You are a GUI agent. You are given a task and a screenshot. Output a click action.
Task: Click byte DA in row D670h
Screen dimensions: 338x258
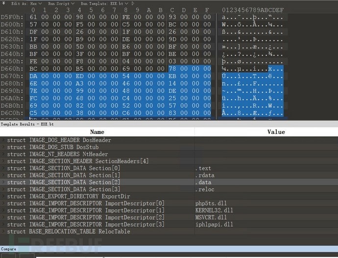(x=33, y=76)
